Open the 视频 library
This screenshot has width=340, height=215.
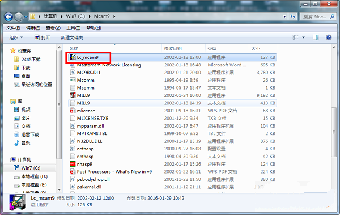[26, 109]
